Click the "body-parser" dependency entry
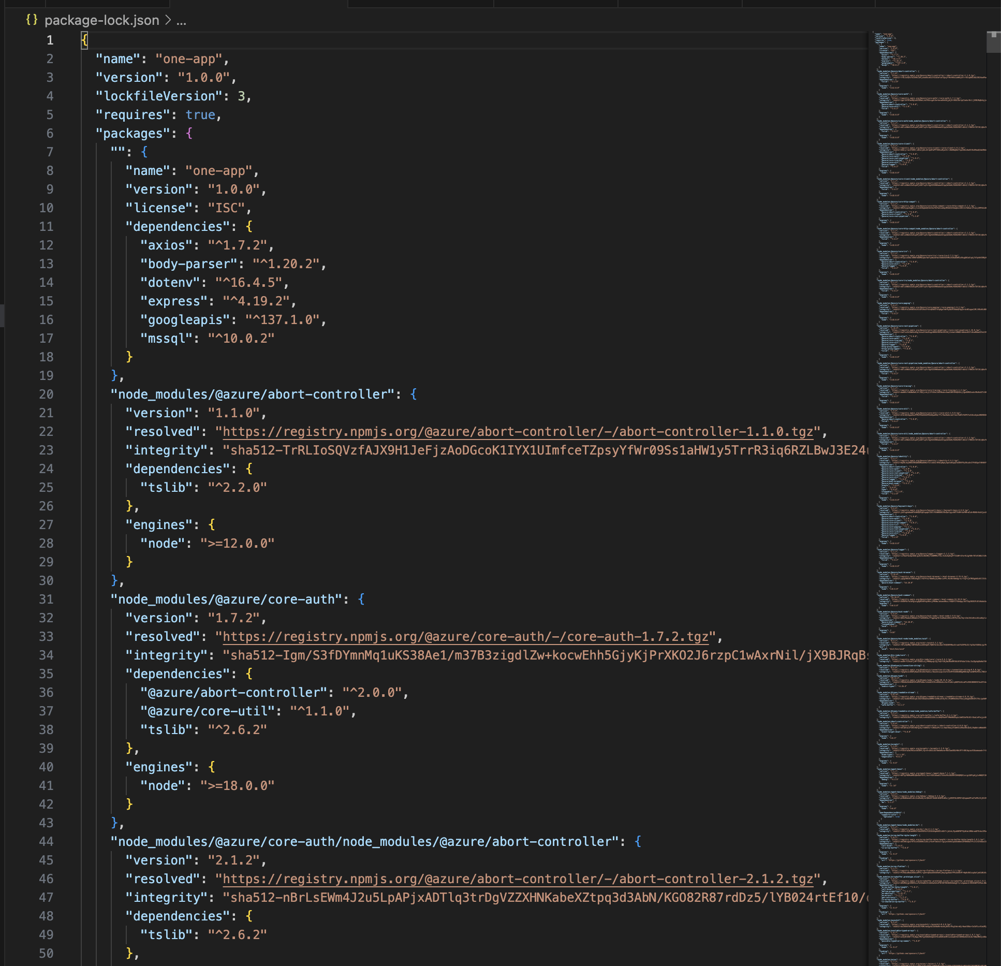Screen dimensions: 1001x966 [233, 264]
